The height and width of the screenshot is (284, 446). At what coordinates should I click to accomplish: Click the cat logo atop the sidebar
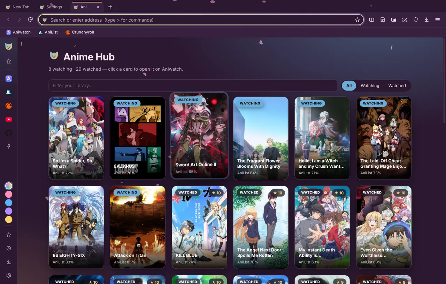(9, 46)
